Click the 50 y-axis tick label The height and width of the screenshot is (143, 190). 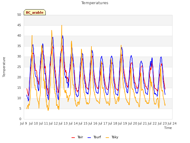pyautogui.click(x=19, y=15)
